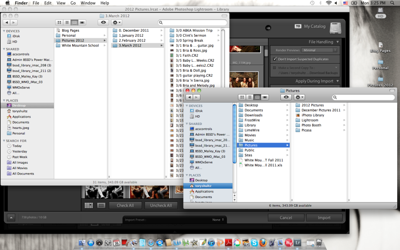Collapse the Apply During Import panel
Image resolution: width=400 pixels, height=250 pixels.
click(x=338, y=81)
